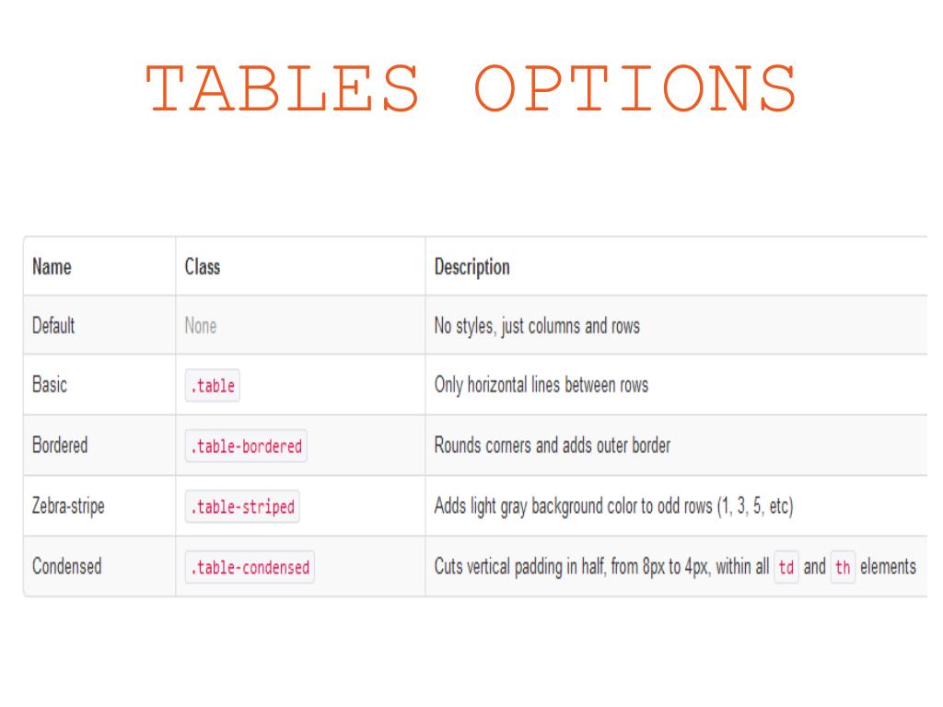The width and height of the screenshot is (943, 707).
Task: Click 'Only horizontal lines between rows' description
Action: click(x=541, y=385)
